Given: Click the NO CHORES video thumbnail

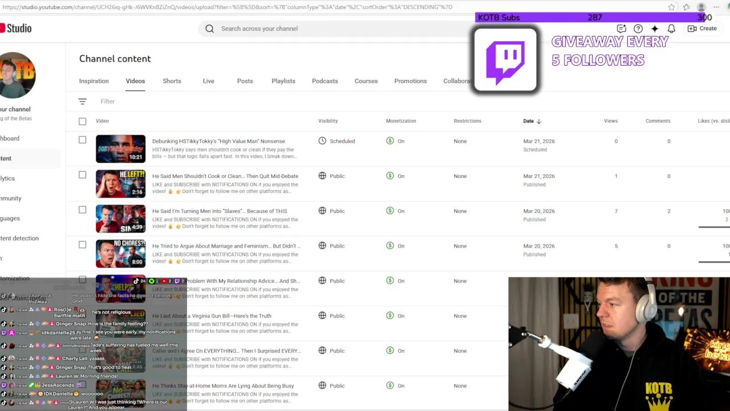Looking at the screenshot, I should pyautogui.click(x=120, y=253).
